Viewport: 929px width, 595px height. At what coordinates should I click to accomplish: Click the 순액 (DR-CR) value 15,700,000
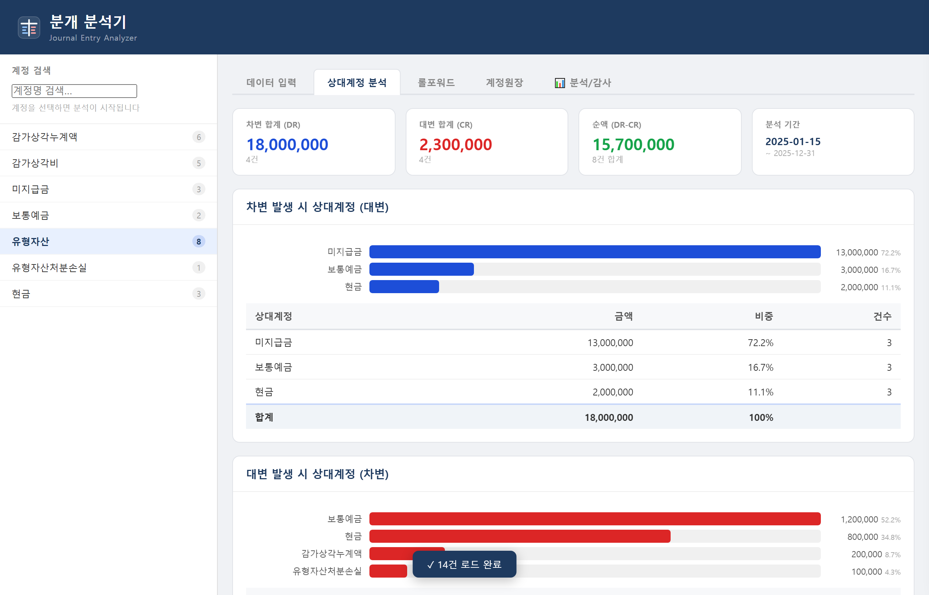click(x=633, y=144)
